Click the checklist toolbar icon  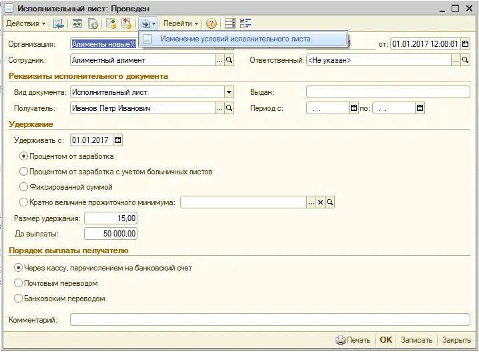click(246, 23)
